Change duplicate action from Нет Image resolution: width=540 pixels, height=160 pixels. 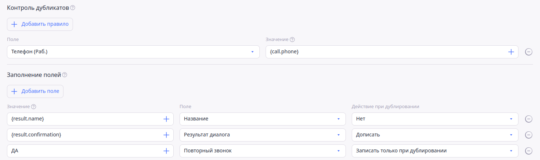[x=435, y=119]
